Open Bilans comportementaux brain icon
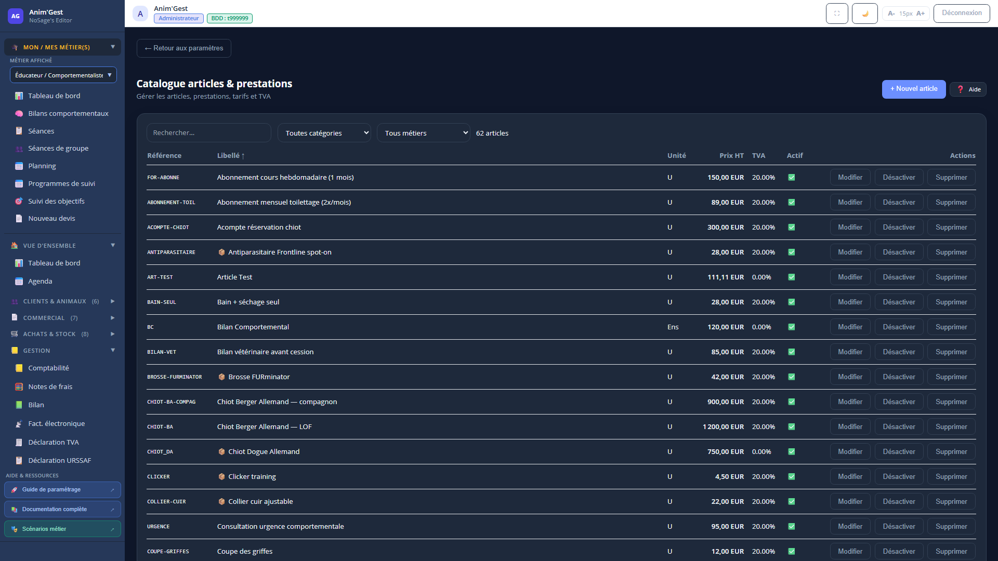The height and width of the screenshot is (561, 998). 19,113
